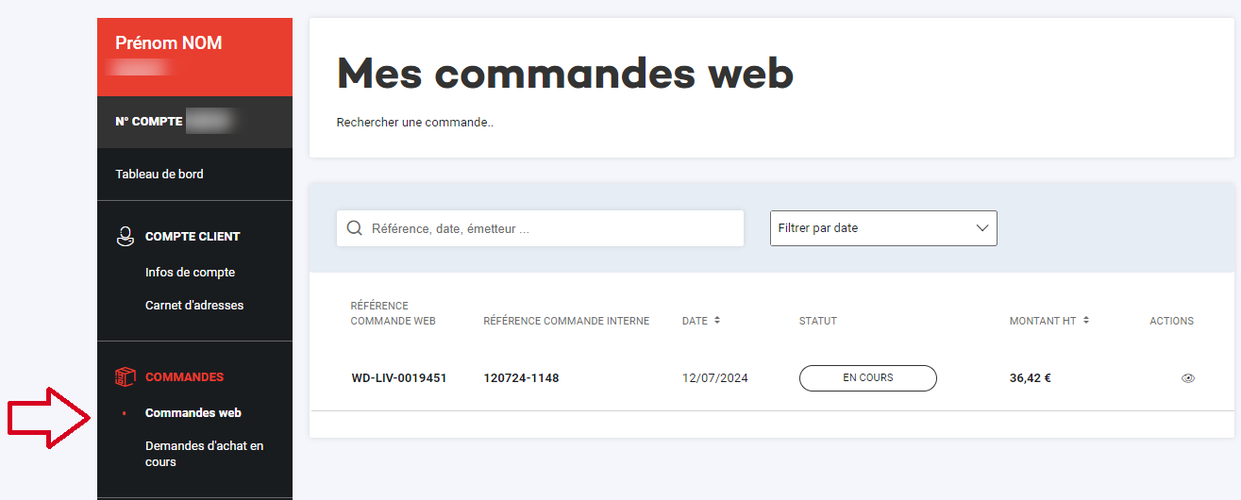This screenshot has width=1241, height=500.
Task: Open Infos de compte
Action: [190, 273]
